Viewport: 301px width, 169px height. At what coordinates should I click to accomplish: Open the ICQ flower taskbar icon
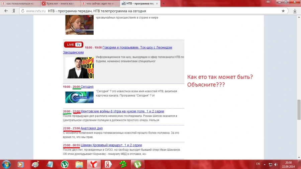click(123, 164)
